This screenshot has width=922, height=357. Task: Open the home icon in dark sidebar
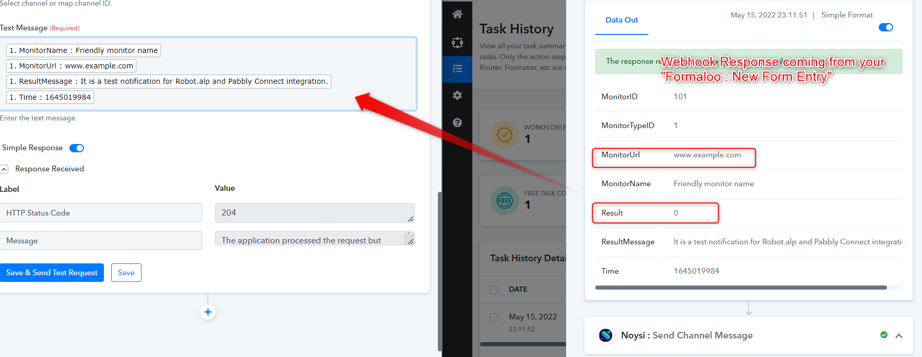click(457, 14)
